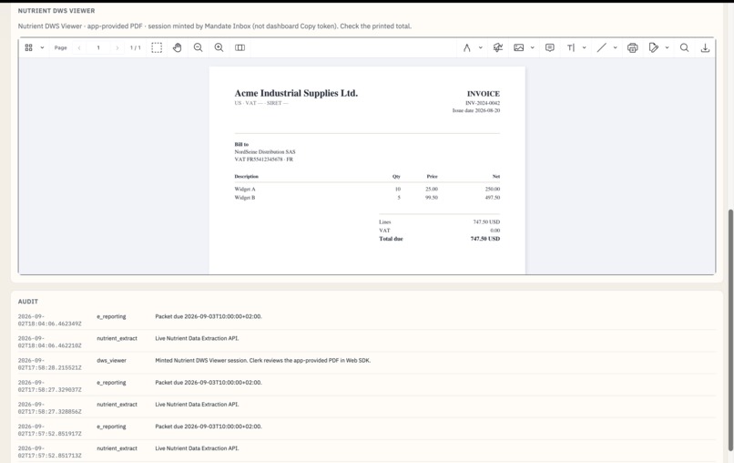The image size is (734, 463).
Task: Expand the text tool dropdown arrow
Action: tap(585, 47)
